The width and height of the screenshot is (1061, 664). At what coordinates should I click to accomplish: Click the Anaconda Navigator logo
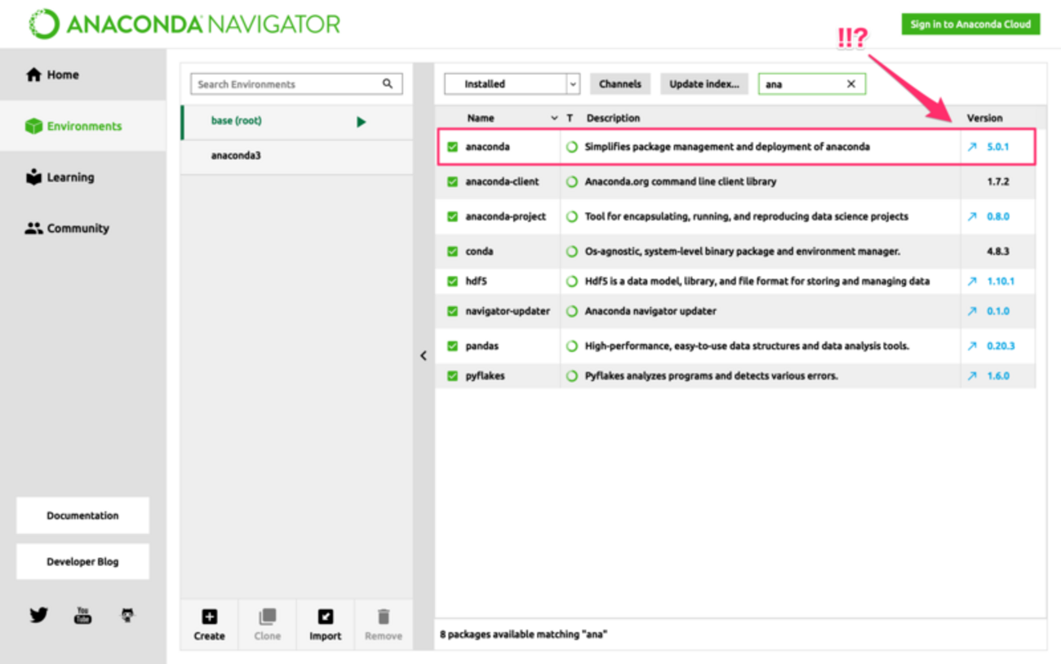[x=184, y=25]
